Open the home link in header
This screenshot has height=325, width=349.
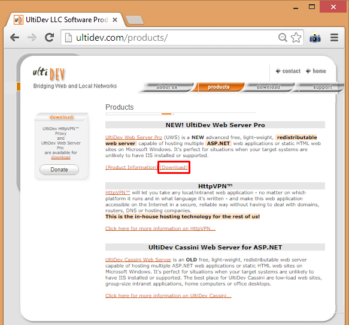(316, 71)
